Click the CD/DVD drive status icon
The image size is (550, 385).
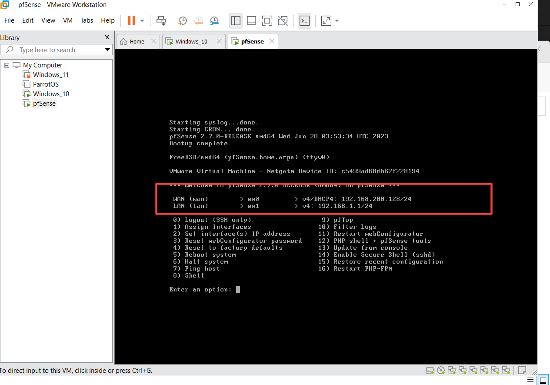coord(441,371)
